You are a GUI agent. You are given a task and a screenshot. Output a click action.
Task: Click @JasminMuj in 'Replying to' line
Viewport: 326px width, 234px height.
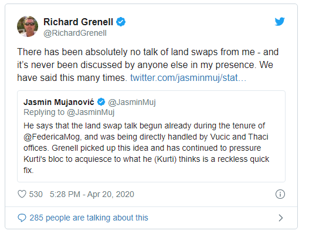pos(91,113)
